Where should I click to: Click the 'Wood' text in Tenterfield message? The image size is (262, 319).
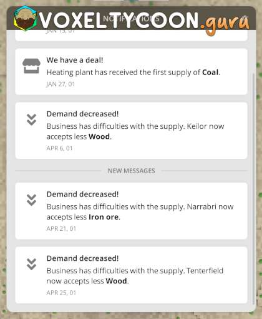[x=116, y=281]
